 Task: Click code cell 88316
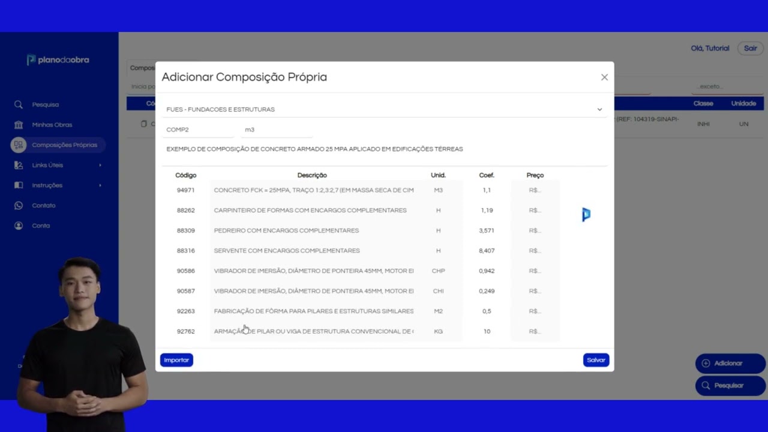(186, 251)
